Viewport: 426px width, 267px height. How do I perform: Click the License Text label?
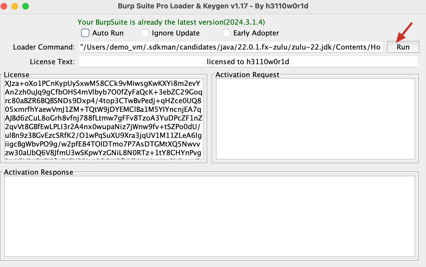click(52, 62)
